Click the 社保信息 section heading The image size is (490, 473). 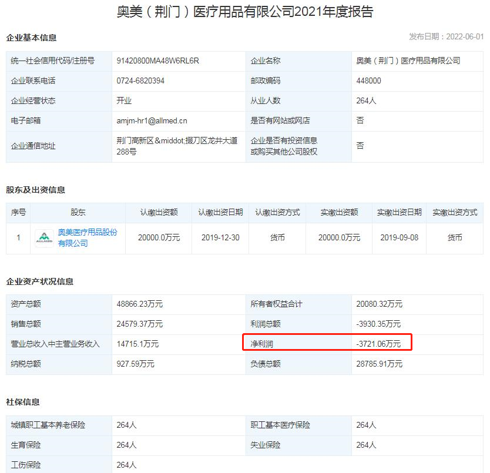[23, 402]
